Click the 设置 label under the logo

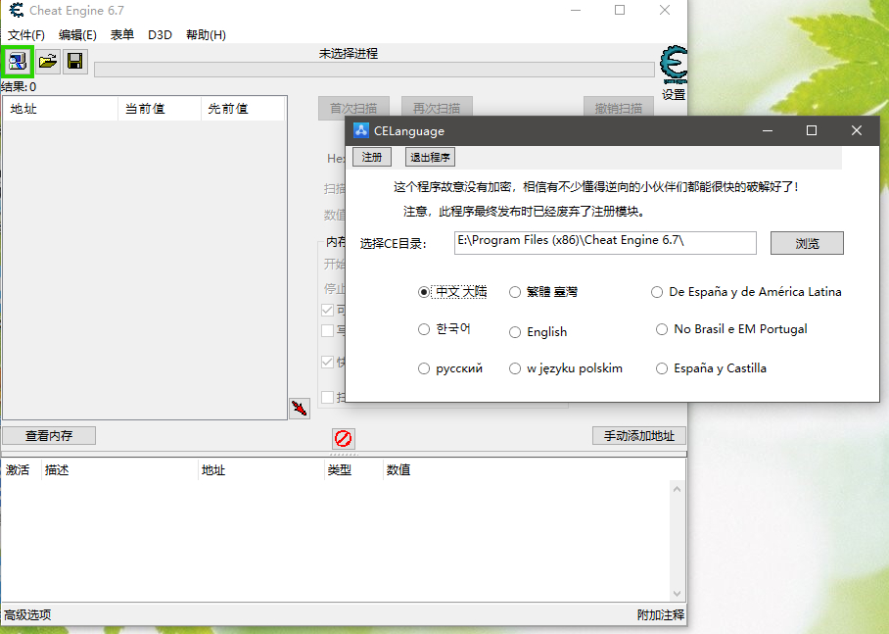[674, 95]
